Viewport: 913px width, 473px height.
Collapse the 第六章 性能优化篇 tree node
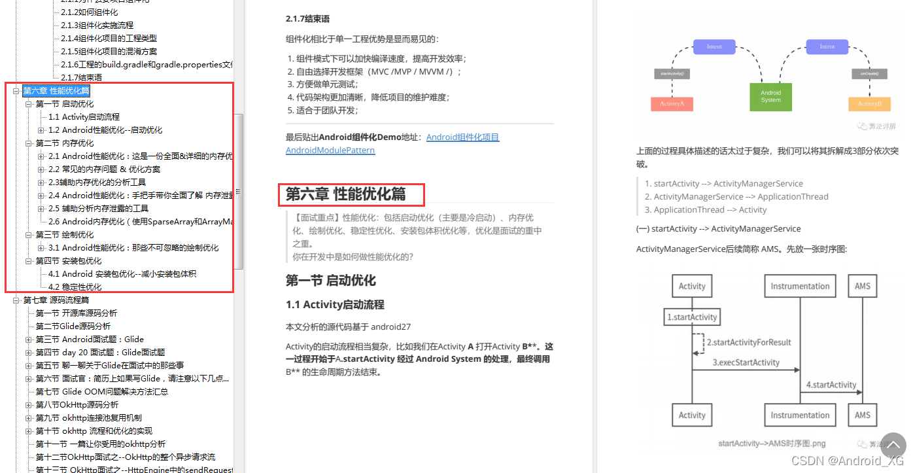tap(16, 90)
